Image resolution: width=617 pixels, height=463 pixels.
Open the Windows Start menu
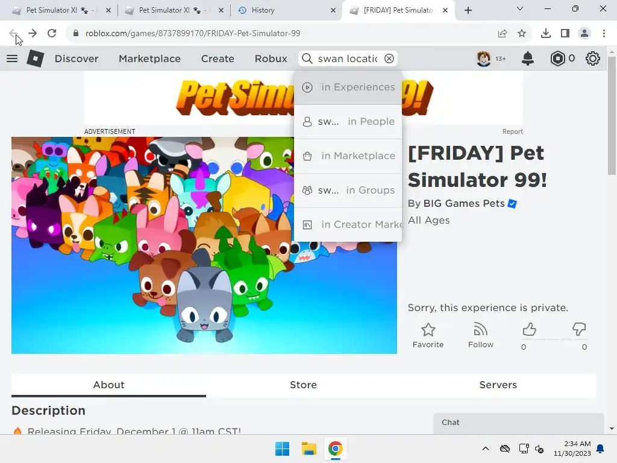[x=282, y=449]
